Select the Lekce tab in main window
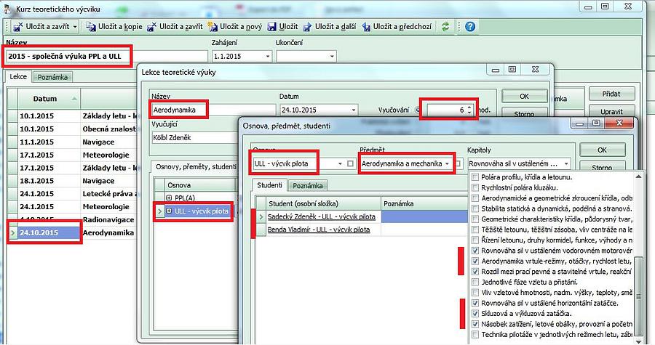Viewport: 655px width, 345px height. (18, 77)
